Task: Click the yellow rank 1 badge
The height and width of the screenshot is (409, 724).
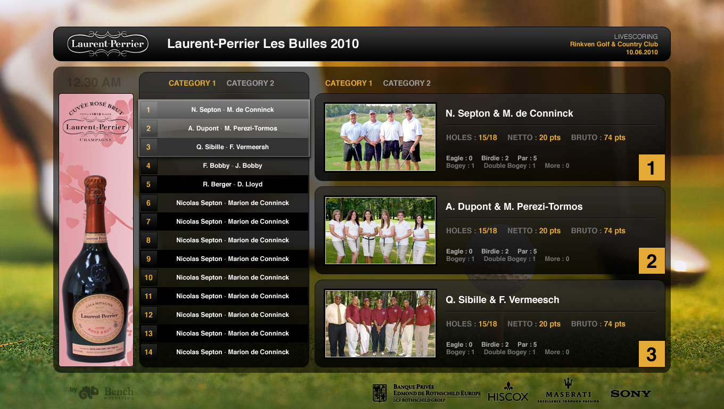Action: point(652,168)
